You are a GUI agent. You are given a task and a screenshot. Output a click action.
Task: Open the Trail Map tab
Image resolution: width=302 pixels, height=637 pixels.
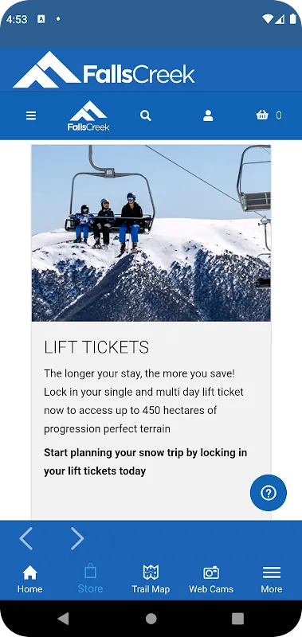151,580
